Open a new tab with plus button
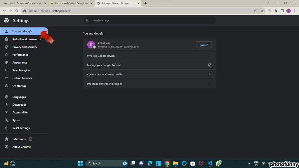The width and height of the screenshot is (299, 168). 145,3
